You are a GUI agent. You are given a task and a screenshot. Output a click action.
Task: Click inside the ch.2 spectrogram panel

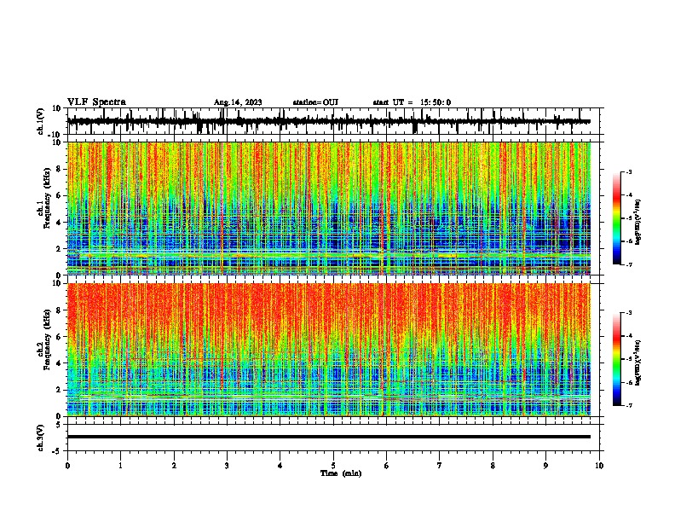[x=328, y=350]
